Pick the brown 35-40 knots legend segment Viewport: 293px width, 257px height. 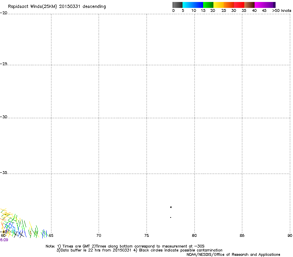pyautogui.click(x=249, y=5)
